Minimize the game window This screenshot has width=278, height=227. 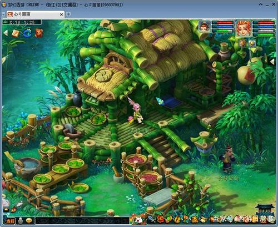(x=267, y=5)
